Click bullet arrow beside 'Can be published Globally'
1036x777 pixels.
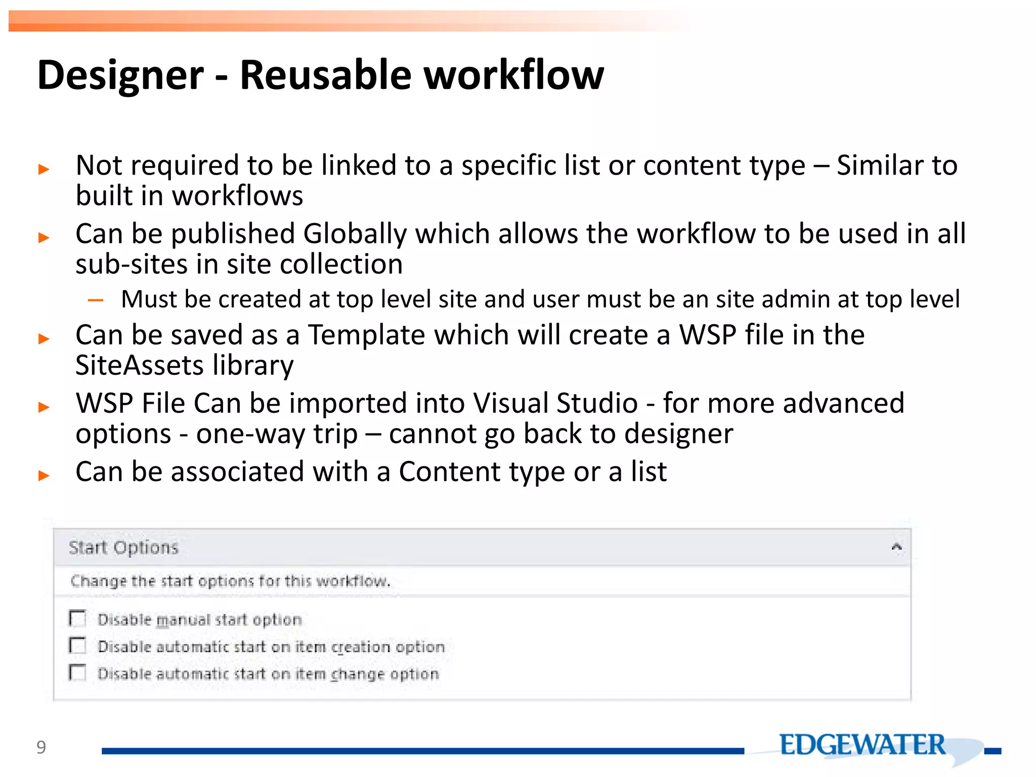click(x=44, y=238)
